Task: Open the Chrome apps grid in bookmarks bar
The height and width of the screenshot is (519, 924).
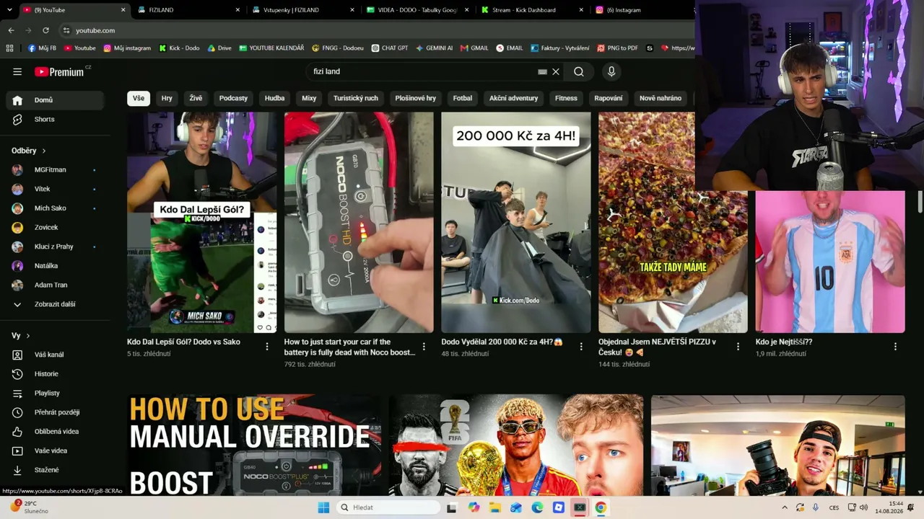Action: (9, 48)
